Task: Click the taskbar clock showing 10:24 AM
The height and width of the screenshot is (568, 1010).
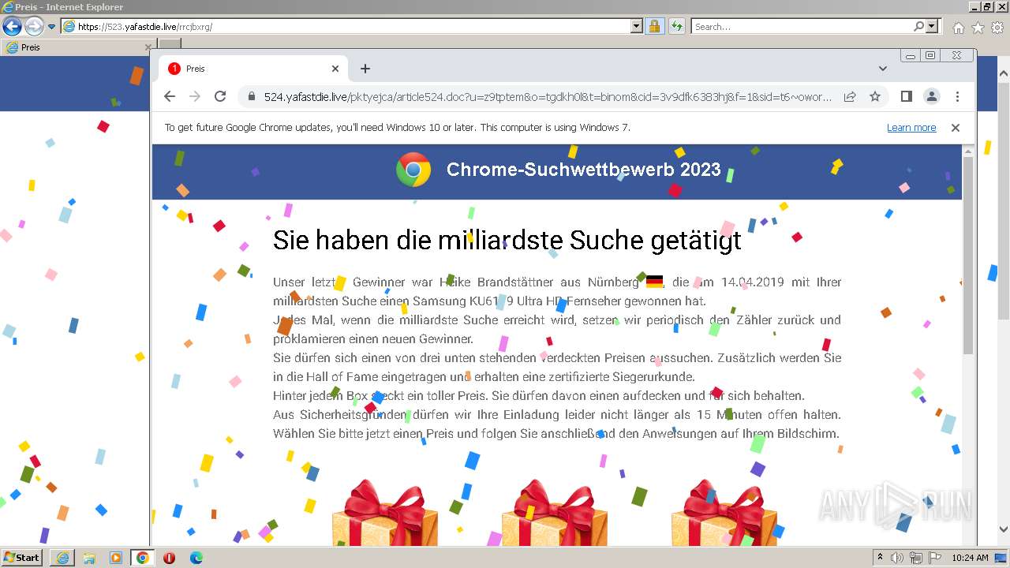Action: point(970,558)
